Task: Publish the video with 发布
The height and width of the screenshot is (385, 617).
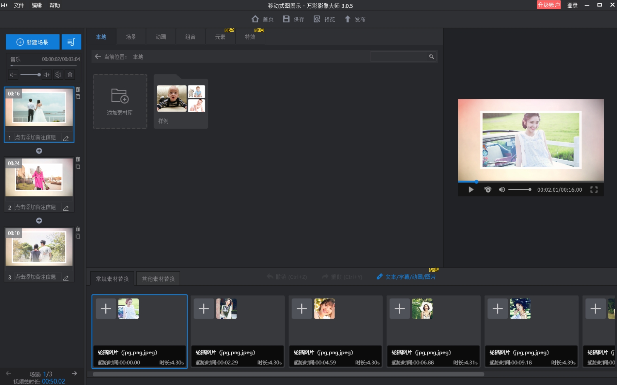Action: (x=355, y=19)
